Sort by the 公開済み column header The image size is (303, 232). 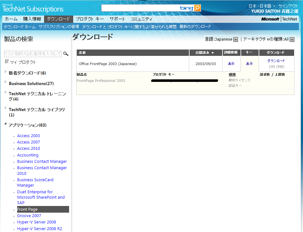(204, 53)
